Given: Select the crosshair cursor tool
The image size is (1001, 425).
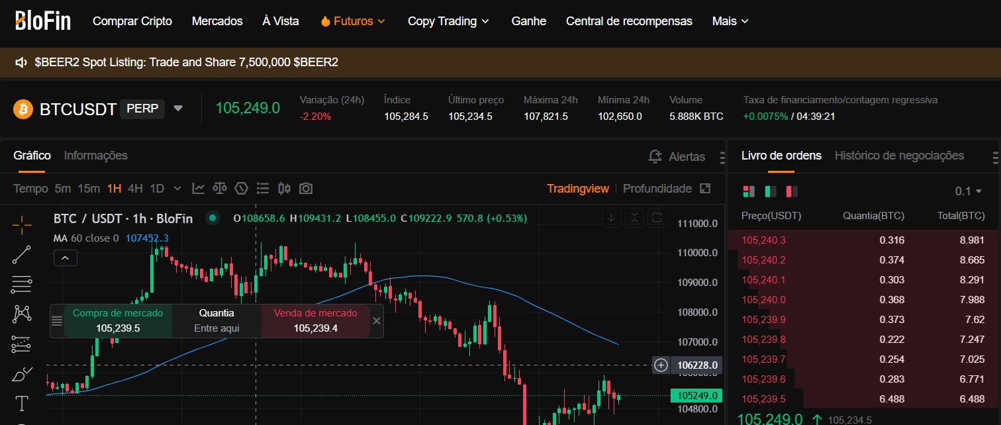Looking at the screenshot, I should click(x=22, y=225).
